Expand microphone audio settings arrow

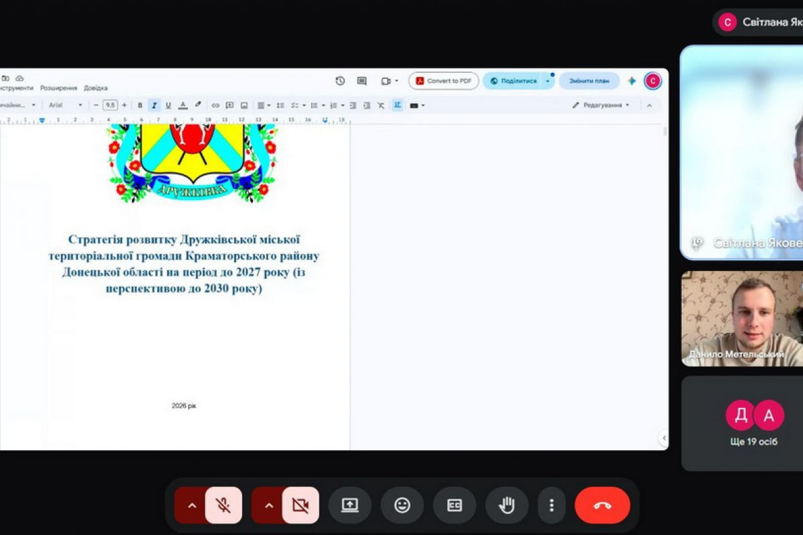click(191, 505)
